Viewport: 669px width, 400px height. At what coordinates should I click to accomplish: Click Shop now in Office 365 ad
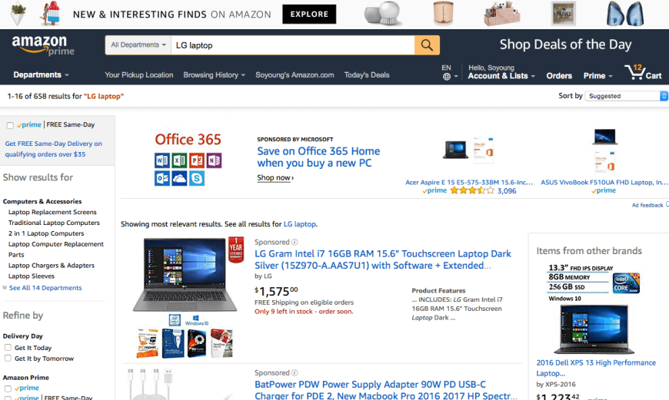click(275, 177)
